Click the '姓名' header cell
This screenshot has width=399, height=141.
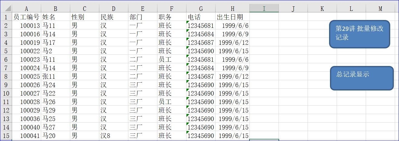[x=56, y=17]
